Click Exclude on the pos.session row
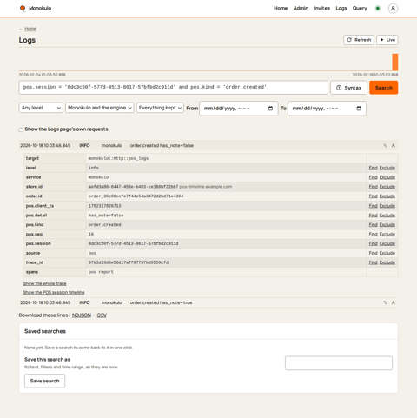Screen dimensions: 417x418 [387, 243]
